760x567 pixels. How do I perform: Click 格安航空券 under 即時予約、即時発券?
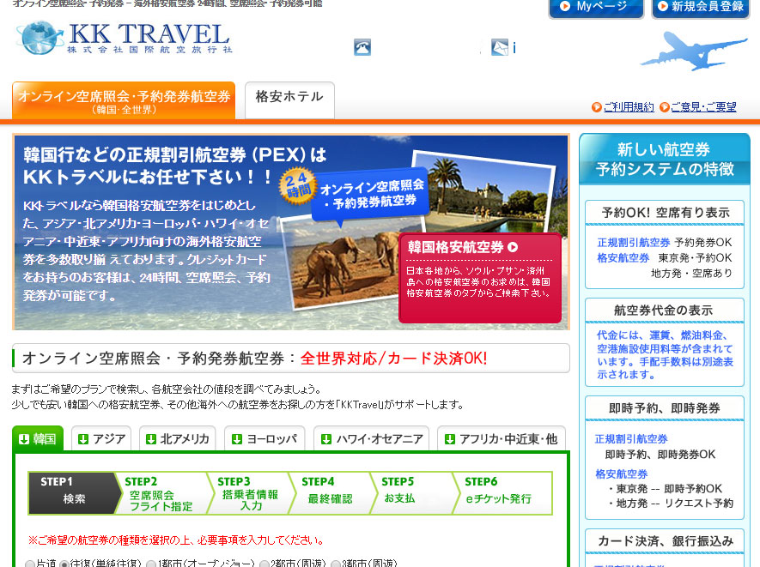(x=622, y=474)
